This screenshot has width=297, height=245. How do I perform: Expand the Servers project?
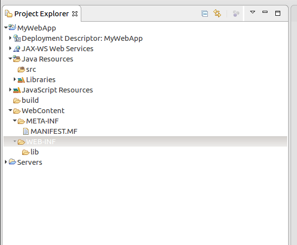tap(6, 162)
